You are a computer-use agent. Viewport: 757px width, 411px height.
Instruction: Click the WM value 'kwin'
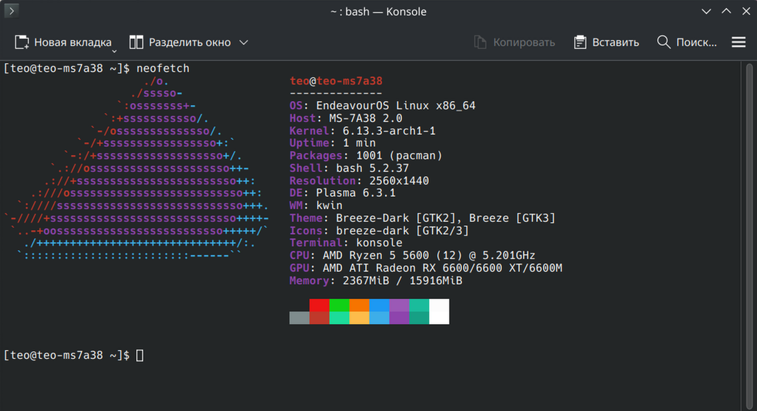pos(329,205)
